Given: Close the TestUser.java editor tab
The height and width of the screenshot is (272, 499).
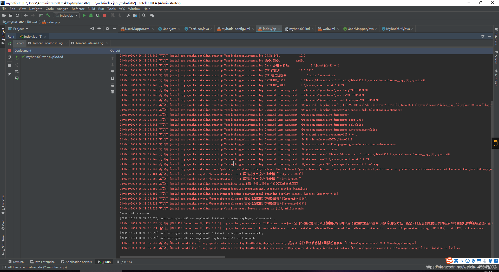Looking at the screenshot, I should (x=212, y=29).
